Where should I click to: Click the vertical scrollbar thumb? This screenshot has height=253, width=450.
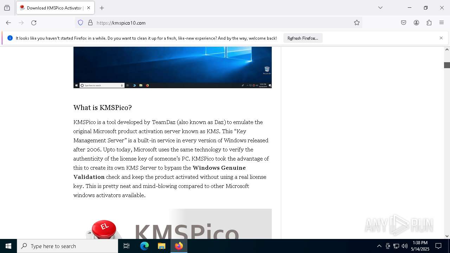[447, 65]
